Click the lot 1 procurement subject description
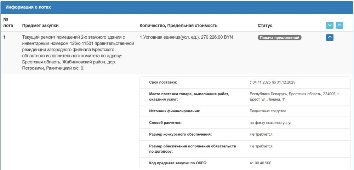Screen dimensions: 354x170 pos(78,52)
